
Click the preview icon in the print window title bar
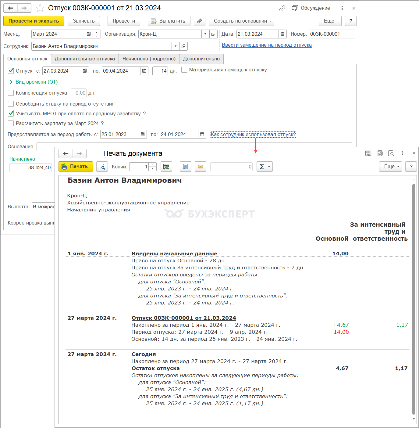click(391, 153)
